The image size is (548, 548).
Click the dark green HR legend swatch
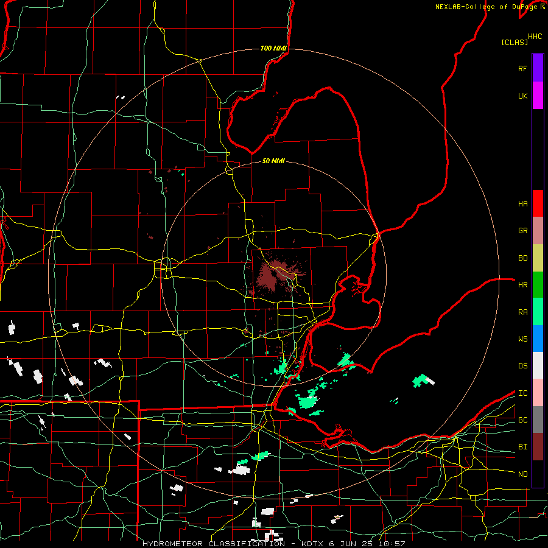click(538, 285)
